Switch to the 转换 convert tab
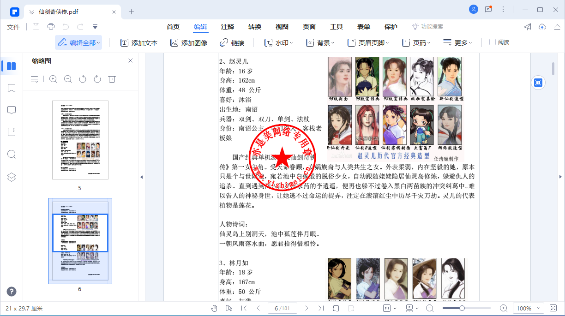The height and width of the screenshot is (316, 565). click(x=255, y=27)
